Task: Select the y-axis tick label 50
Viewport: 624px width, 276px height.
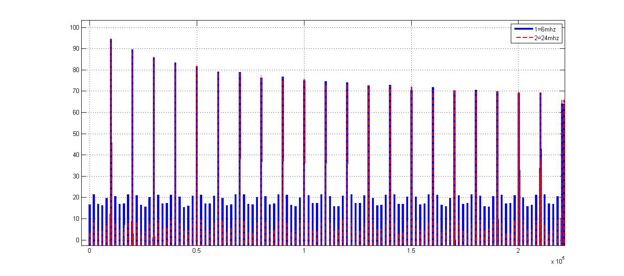Action: click(x=77, y=134)
